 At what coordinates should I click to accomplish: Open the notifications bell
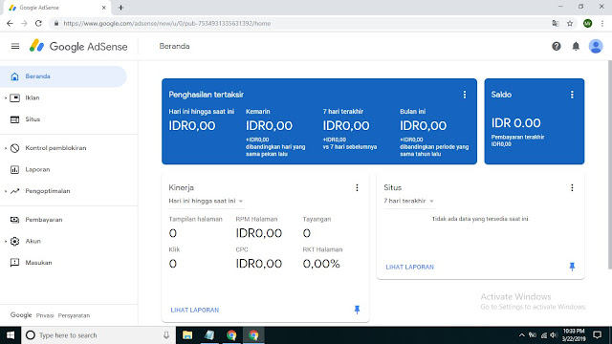576,47
